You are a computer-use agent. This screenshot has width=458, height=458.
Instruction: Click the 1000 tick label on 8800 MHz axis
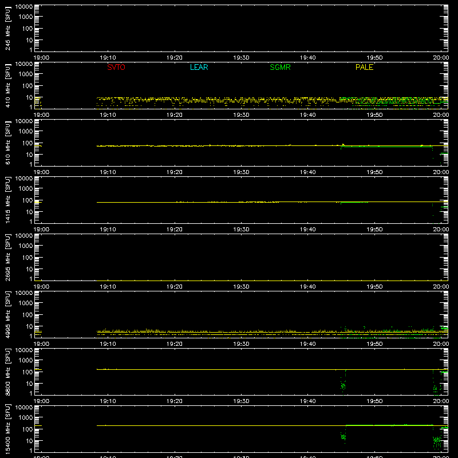pyautogui.click(x=26, y=360)
